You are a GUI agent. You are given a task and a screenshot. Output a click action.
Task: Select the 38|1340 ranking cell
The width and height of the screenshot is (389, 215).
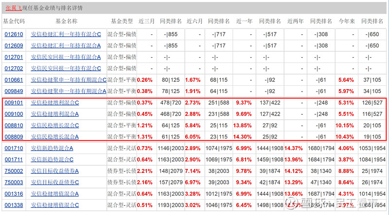[321, 171]
